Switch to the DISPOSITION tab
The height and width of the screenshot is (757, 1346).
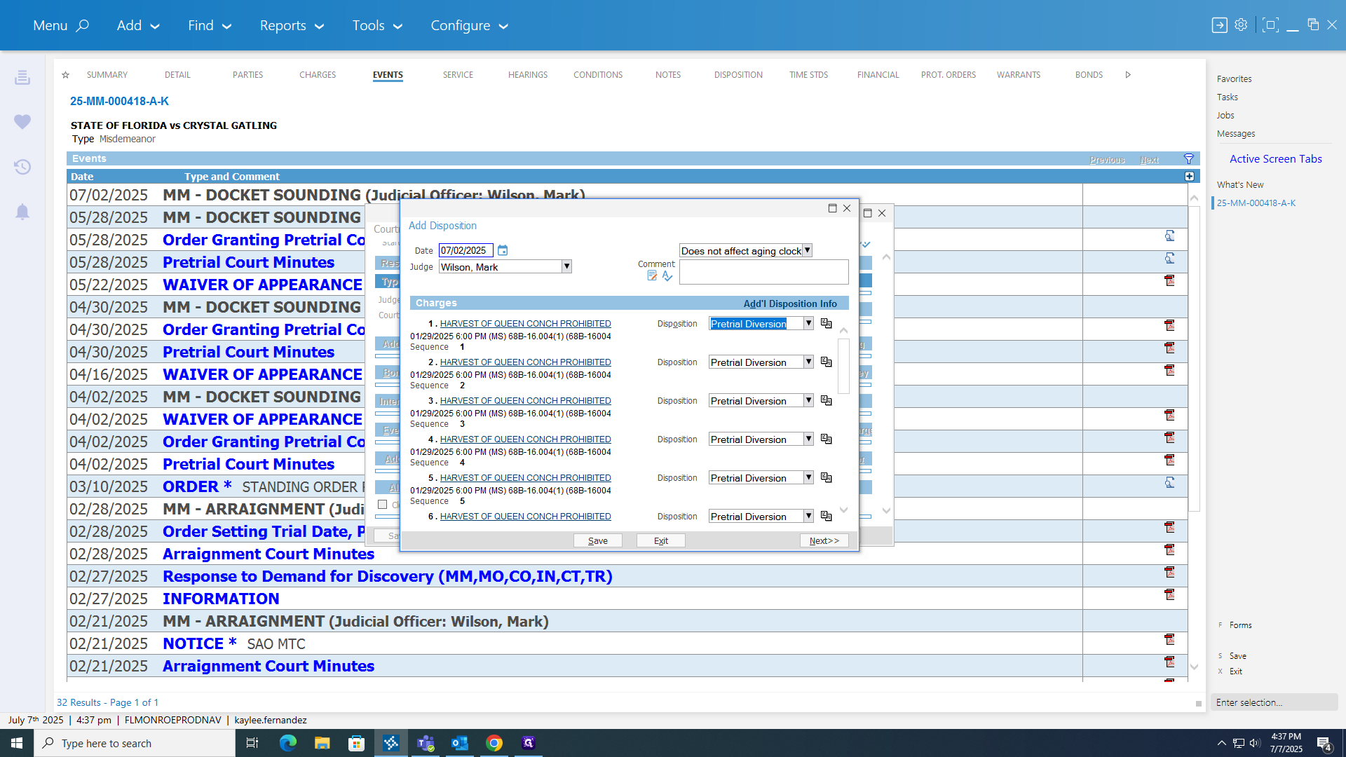click(738, 75)
